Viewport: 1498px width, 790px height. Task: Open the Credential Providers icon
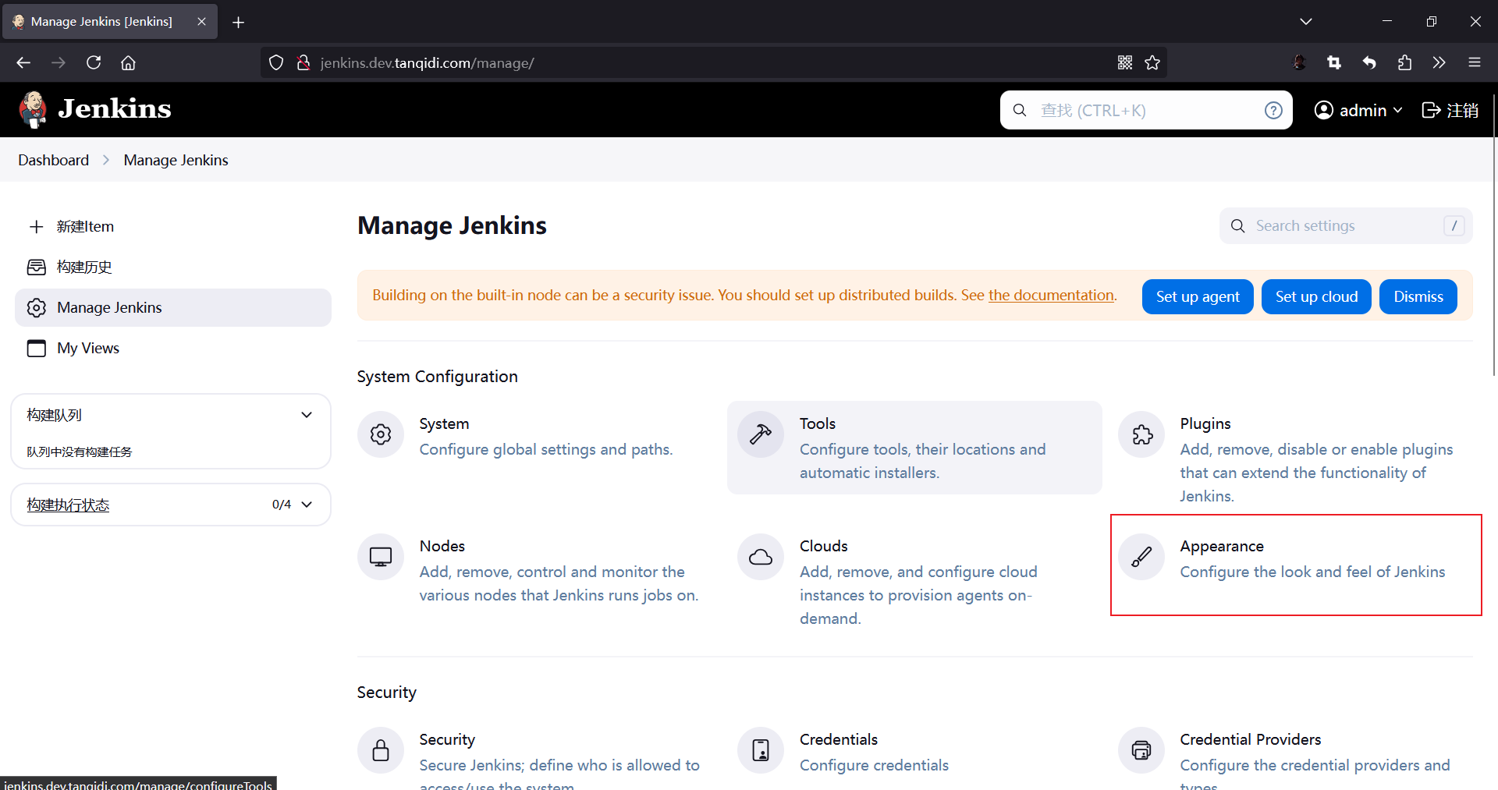click(1141, 750)
